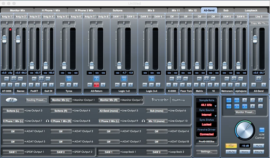Toggle monitor output 5 button
270x158 pixels.
point(245,100)
